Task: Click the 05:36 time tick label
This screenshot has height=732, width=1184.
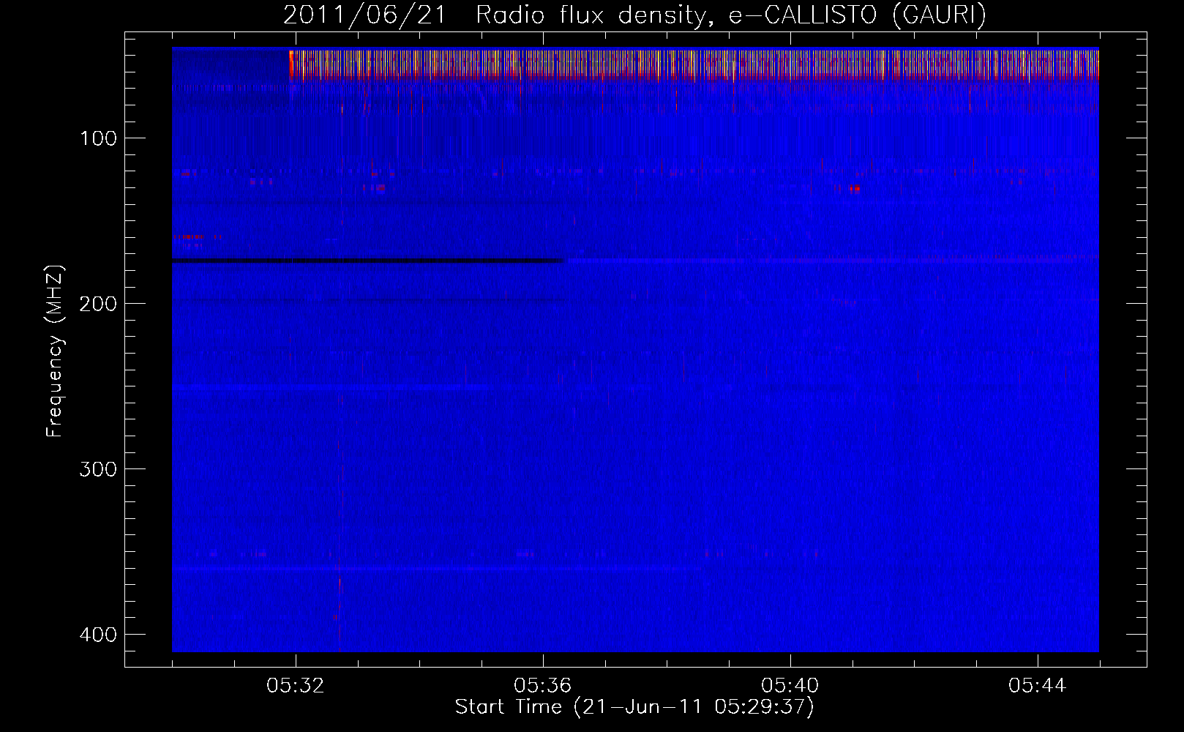Action: 543,686
